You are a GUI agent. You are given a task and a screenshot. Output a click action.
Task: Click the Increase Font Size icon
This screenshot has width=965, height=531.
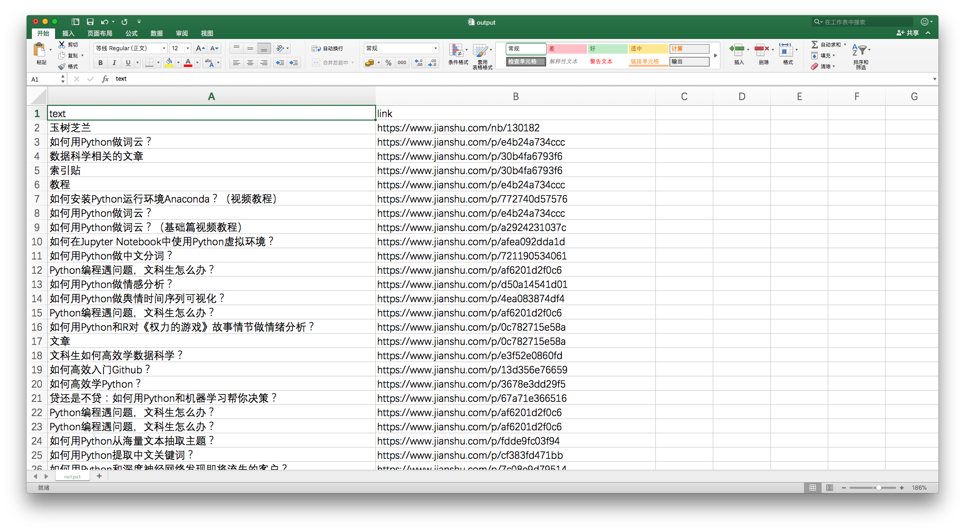[200, 48]
